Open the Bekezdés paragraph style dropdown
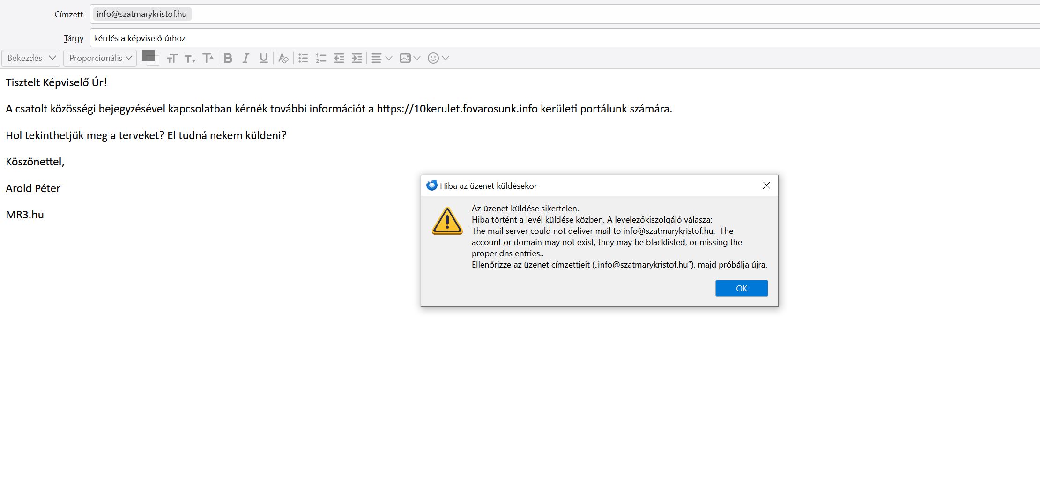Viewport: 1040px width, 492px height. (31, 58)
